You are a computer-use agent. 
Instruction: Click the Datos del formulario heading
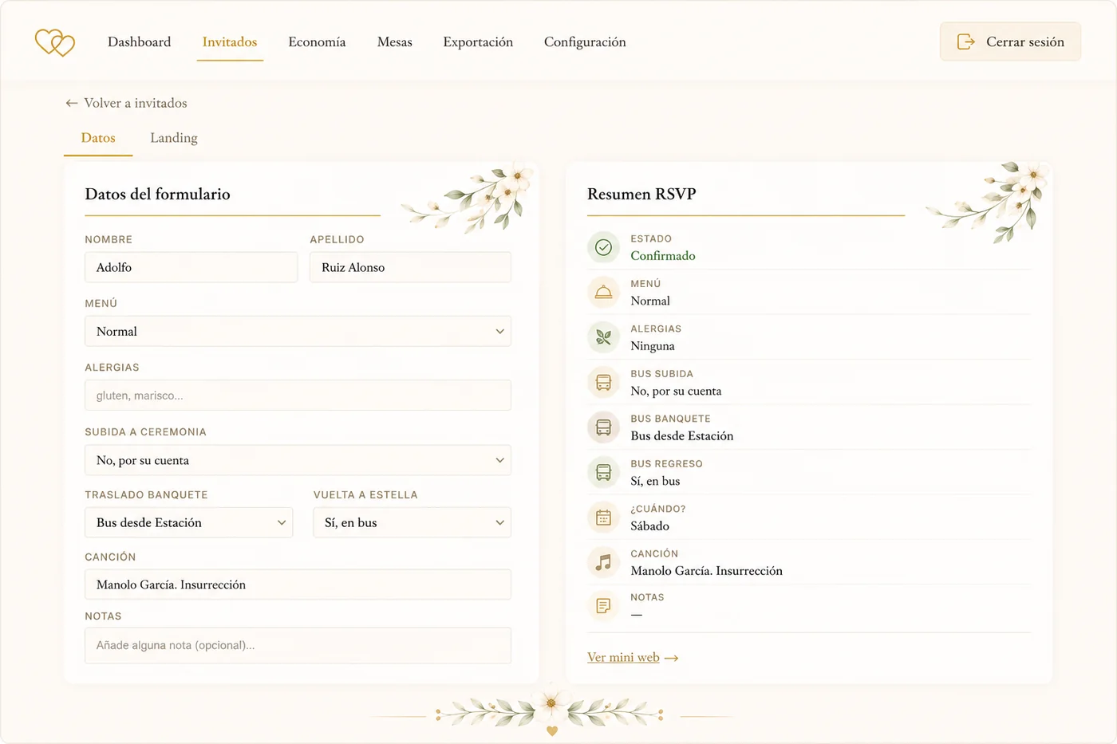tap(157, 194)
